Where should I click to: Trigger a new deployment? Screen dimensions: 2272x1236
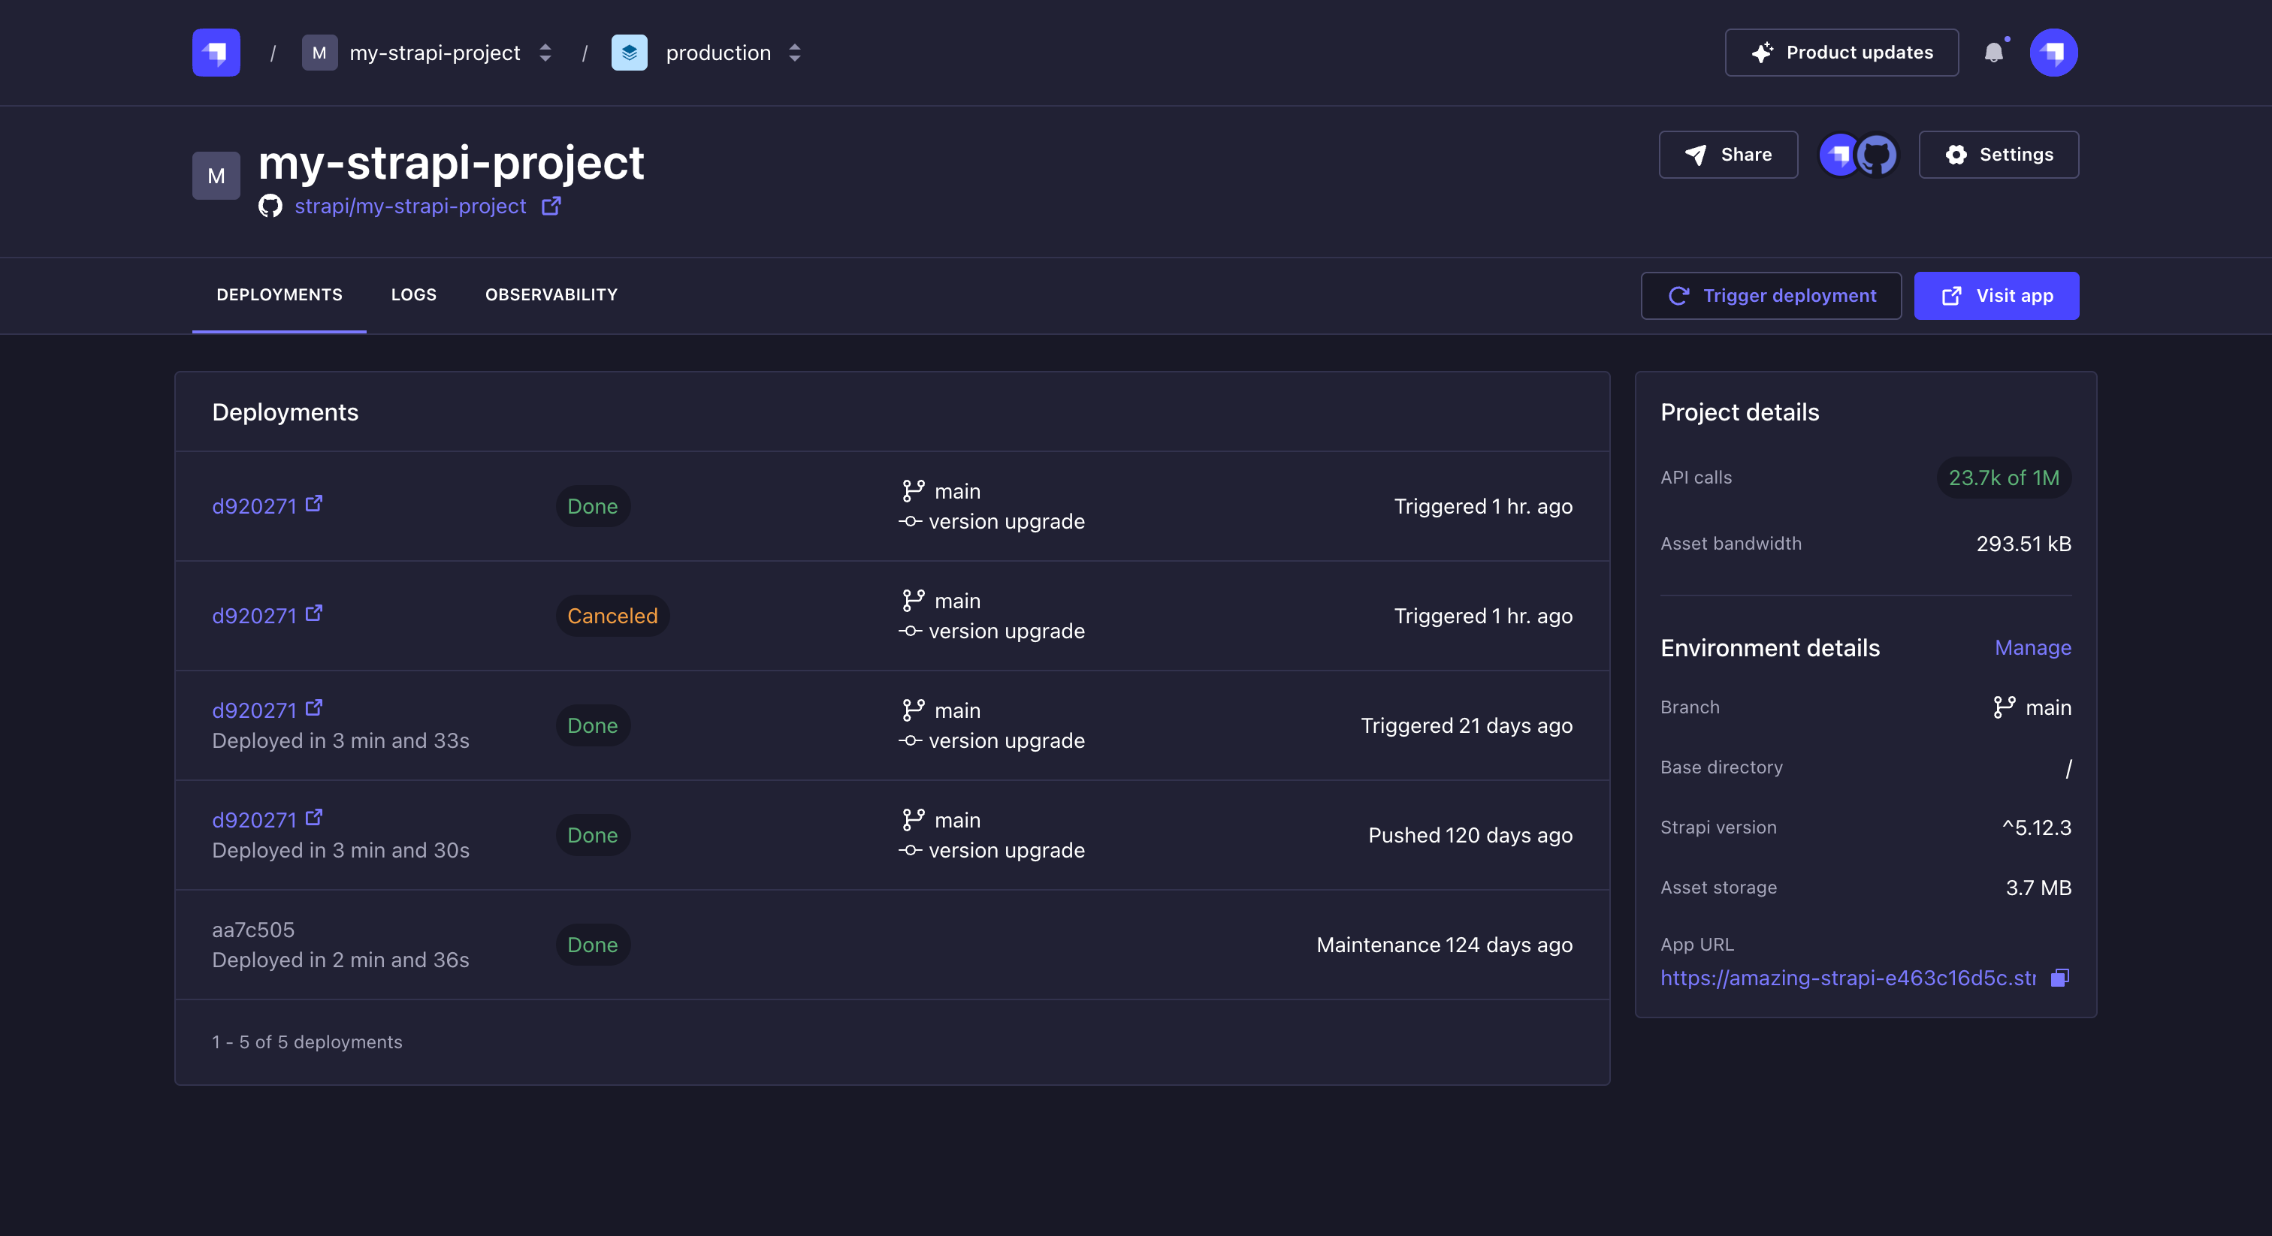coord(1771,296)
